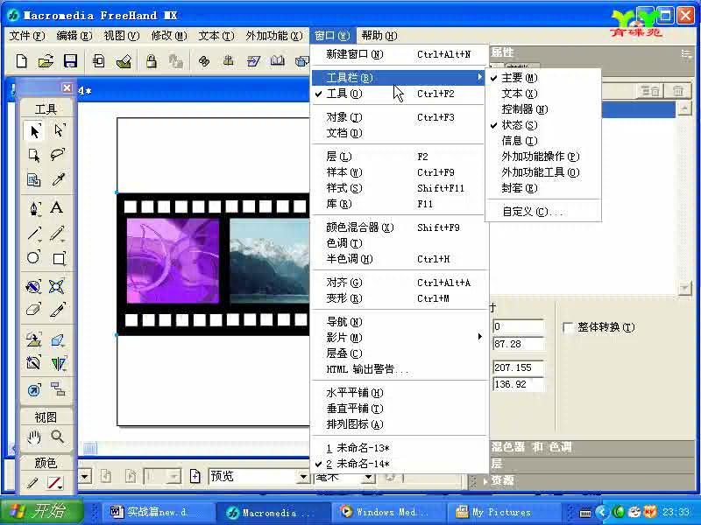Choose the Line tool
The image size is (701, 525).
[x=34, y=234]
